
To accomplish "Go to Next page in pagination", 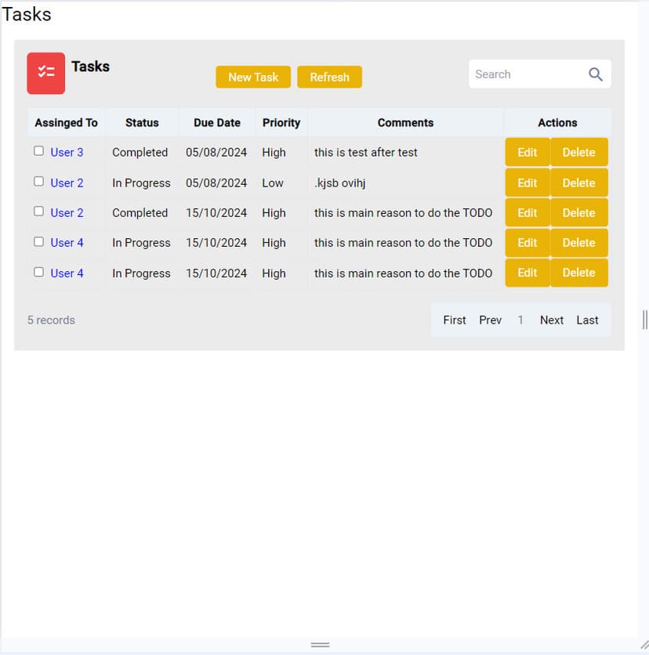I will click(x=552, y=320).
